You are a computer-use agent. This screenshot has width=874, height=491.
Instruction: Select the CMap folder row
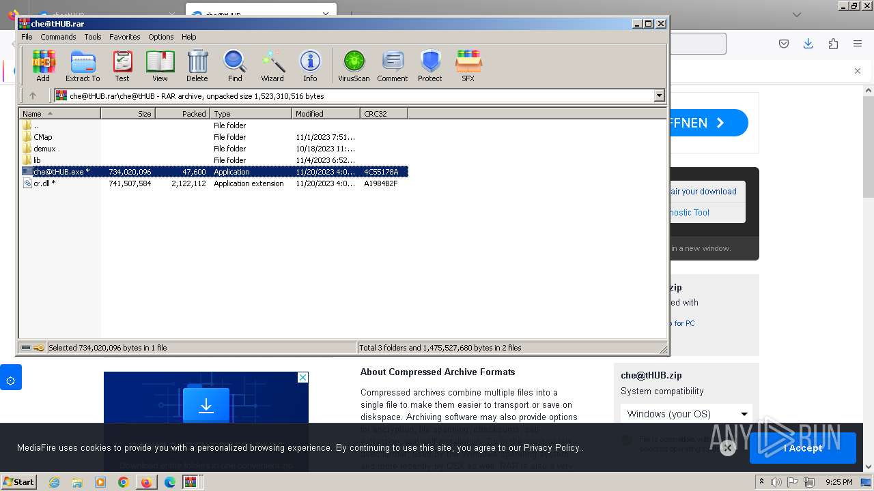[x=214, y=137]
